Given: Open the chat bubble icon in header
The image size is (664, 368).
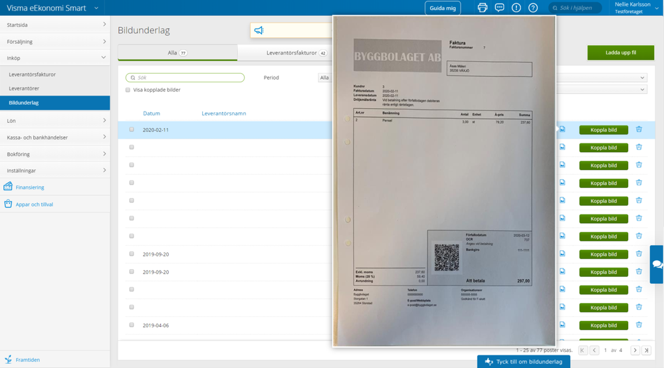Looking at the screenshot, I should 499,8.
